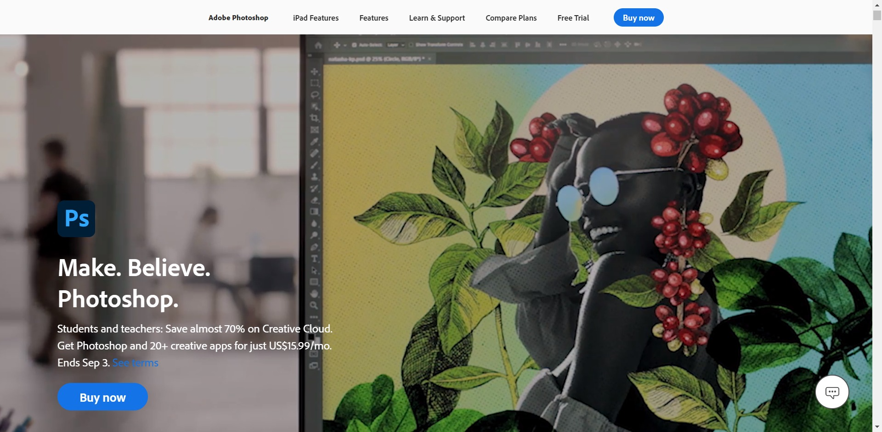Click the "Get Photoshop and 20+ creative apps" line
This screenshot has width=882, height=432.
(194, 346)
